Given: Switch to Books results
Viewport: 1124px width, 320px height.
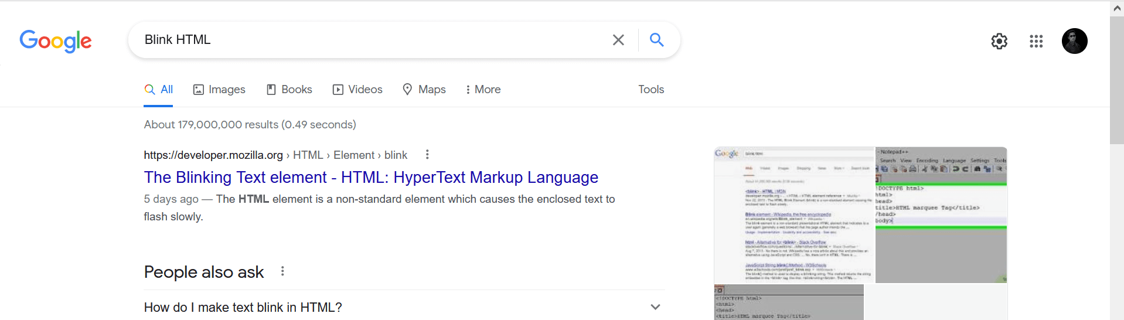Looking at the screenshot, I should click(289, 90).
